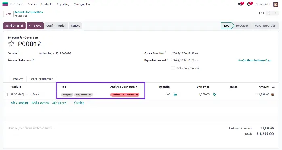Image resolution: width=282 pixels, height=150 pixels.
Task: Click the Product column header
Action: [x=15, y=87]
